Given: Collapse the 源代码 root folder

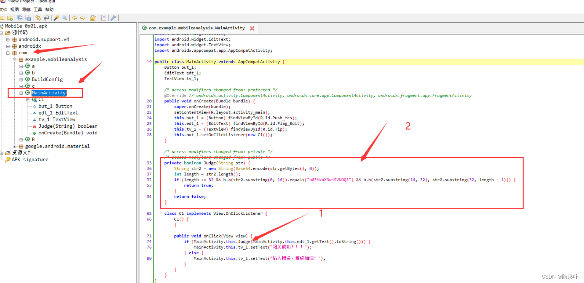Looking at the screenshot, I should (x=1, y=33).
